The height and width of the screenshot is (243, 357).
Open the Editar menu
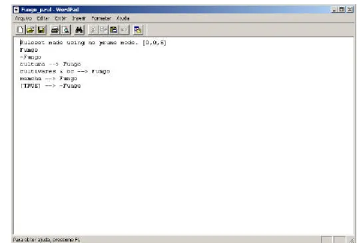pos(43,19)
